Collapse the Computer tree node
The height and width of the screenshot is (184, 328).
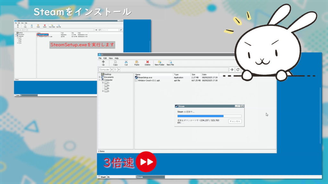[100, 80]
